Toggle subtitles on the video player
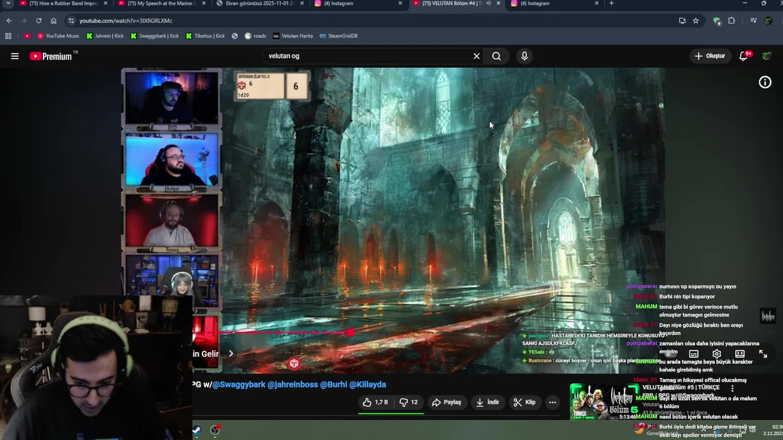This screenshot has height=440, width=783. [x=694, y=354]
